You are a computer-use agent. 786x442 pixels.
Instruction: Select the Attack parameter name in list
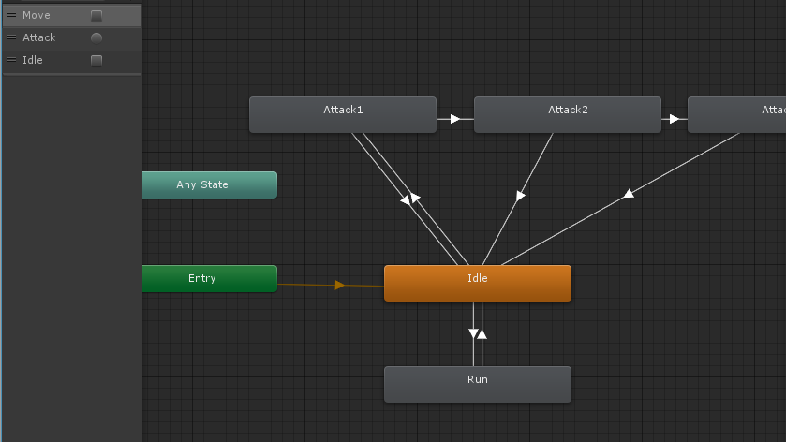click(38, 37)
